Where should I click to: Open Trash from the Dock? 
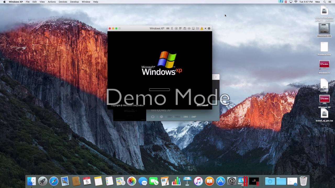point(303,181)
